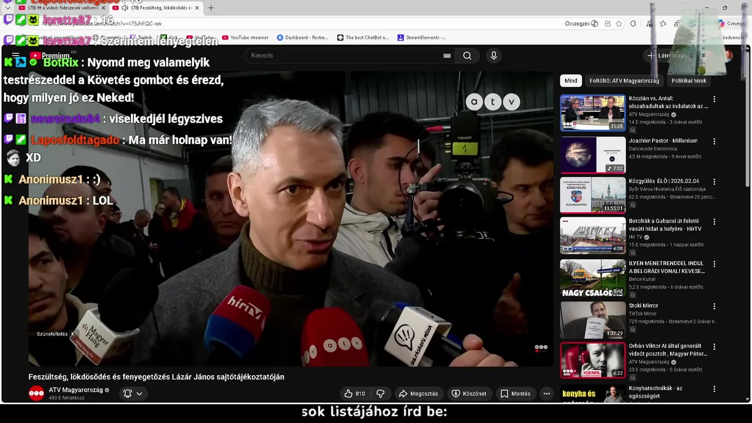Open the YouTube Premium home logo
This screenshot has width=752, height=423.
(x=51, y=56)
